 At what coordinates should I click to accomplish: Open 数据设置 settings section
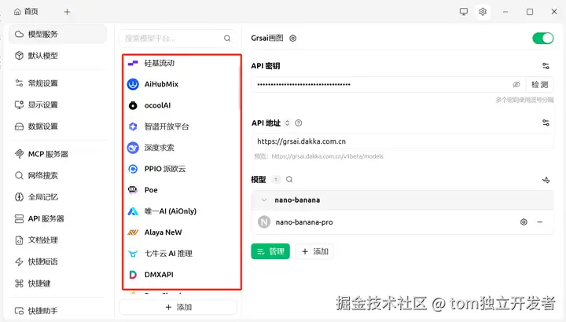pyautogui.click(x=57, y=126)
